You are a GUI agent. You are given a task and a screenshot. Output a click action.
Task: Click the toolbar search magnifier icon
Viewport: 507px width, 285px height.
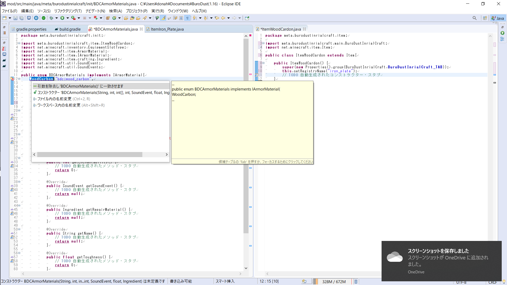pyautogui.click(x=474, y=18)
